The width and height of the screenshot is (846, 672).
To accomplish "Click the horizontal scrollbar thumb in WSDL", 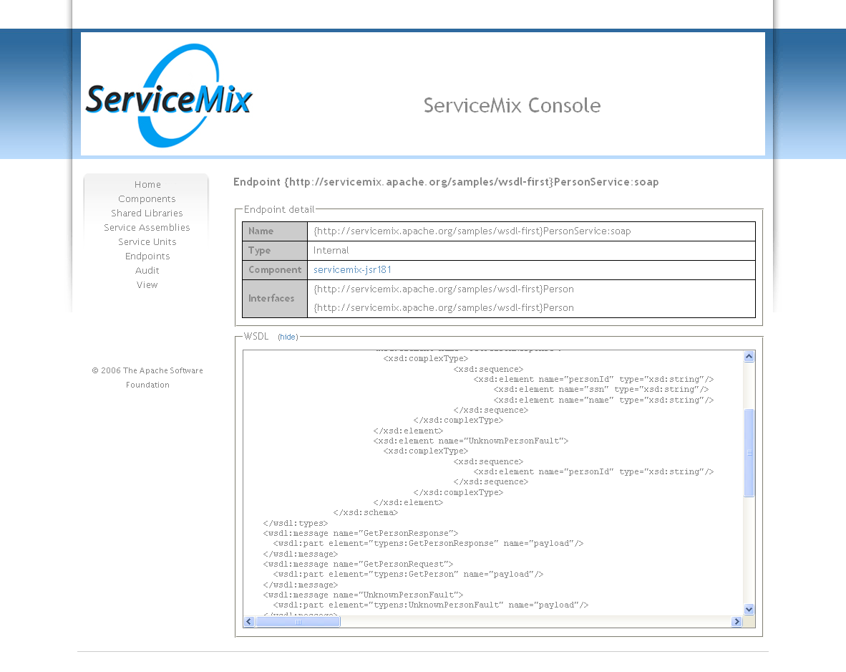I will point(298,622).
